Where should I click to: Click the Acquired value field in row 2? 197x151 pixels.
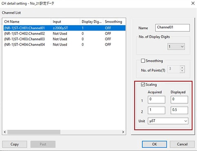pos(157,110)
